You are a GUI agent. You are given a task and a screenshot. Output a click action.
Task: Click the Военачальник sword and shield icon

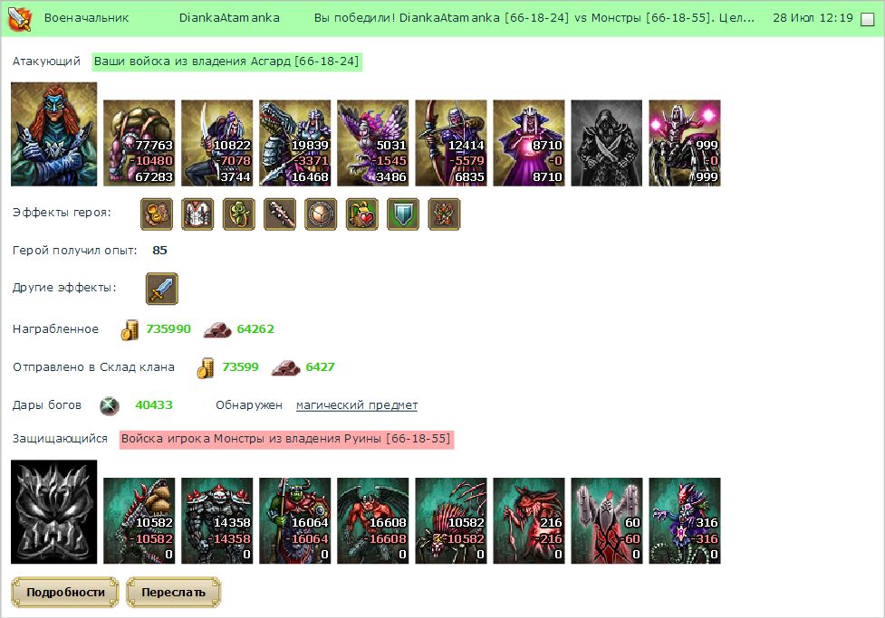coord(20,18)
